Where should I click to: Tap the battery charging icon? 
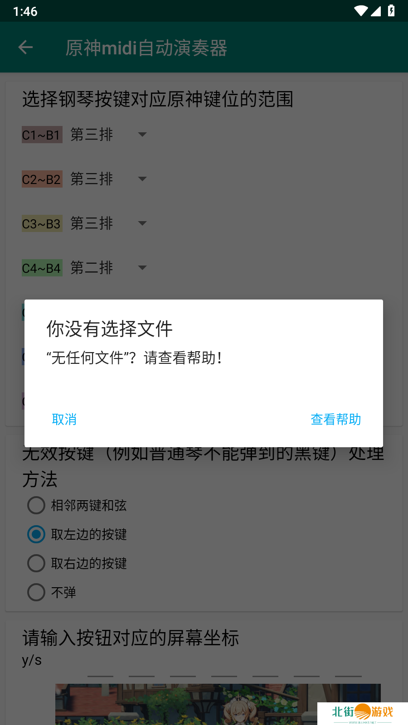[391, 11]
